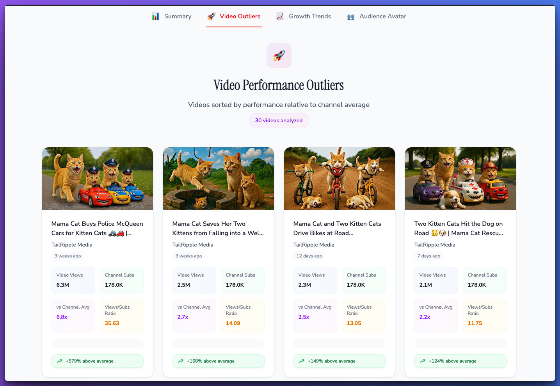Open the Police McQueen Cars video thumbnail

click(x=98, y=179)
